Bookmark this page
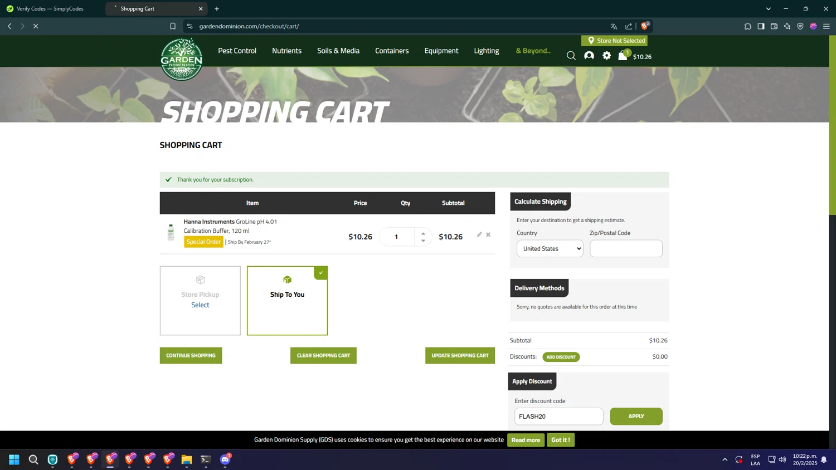836x470 pixels. pyautogui.click(x=173, y=26)
